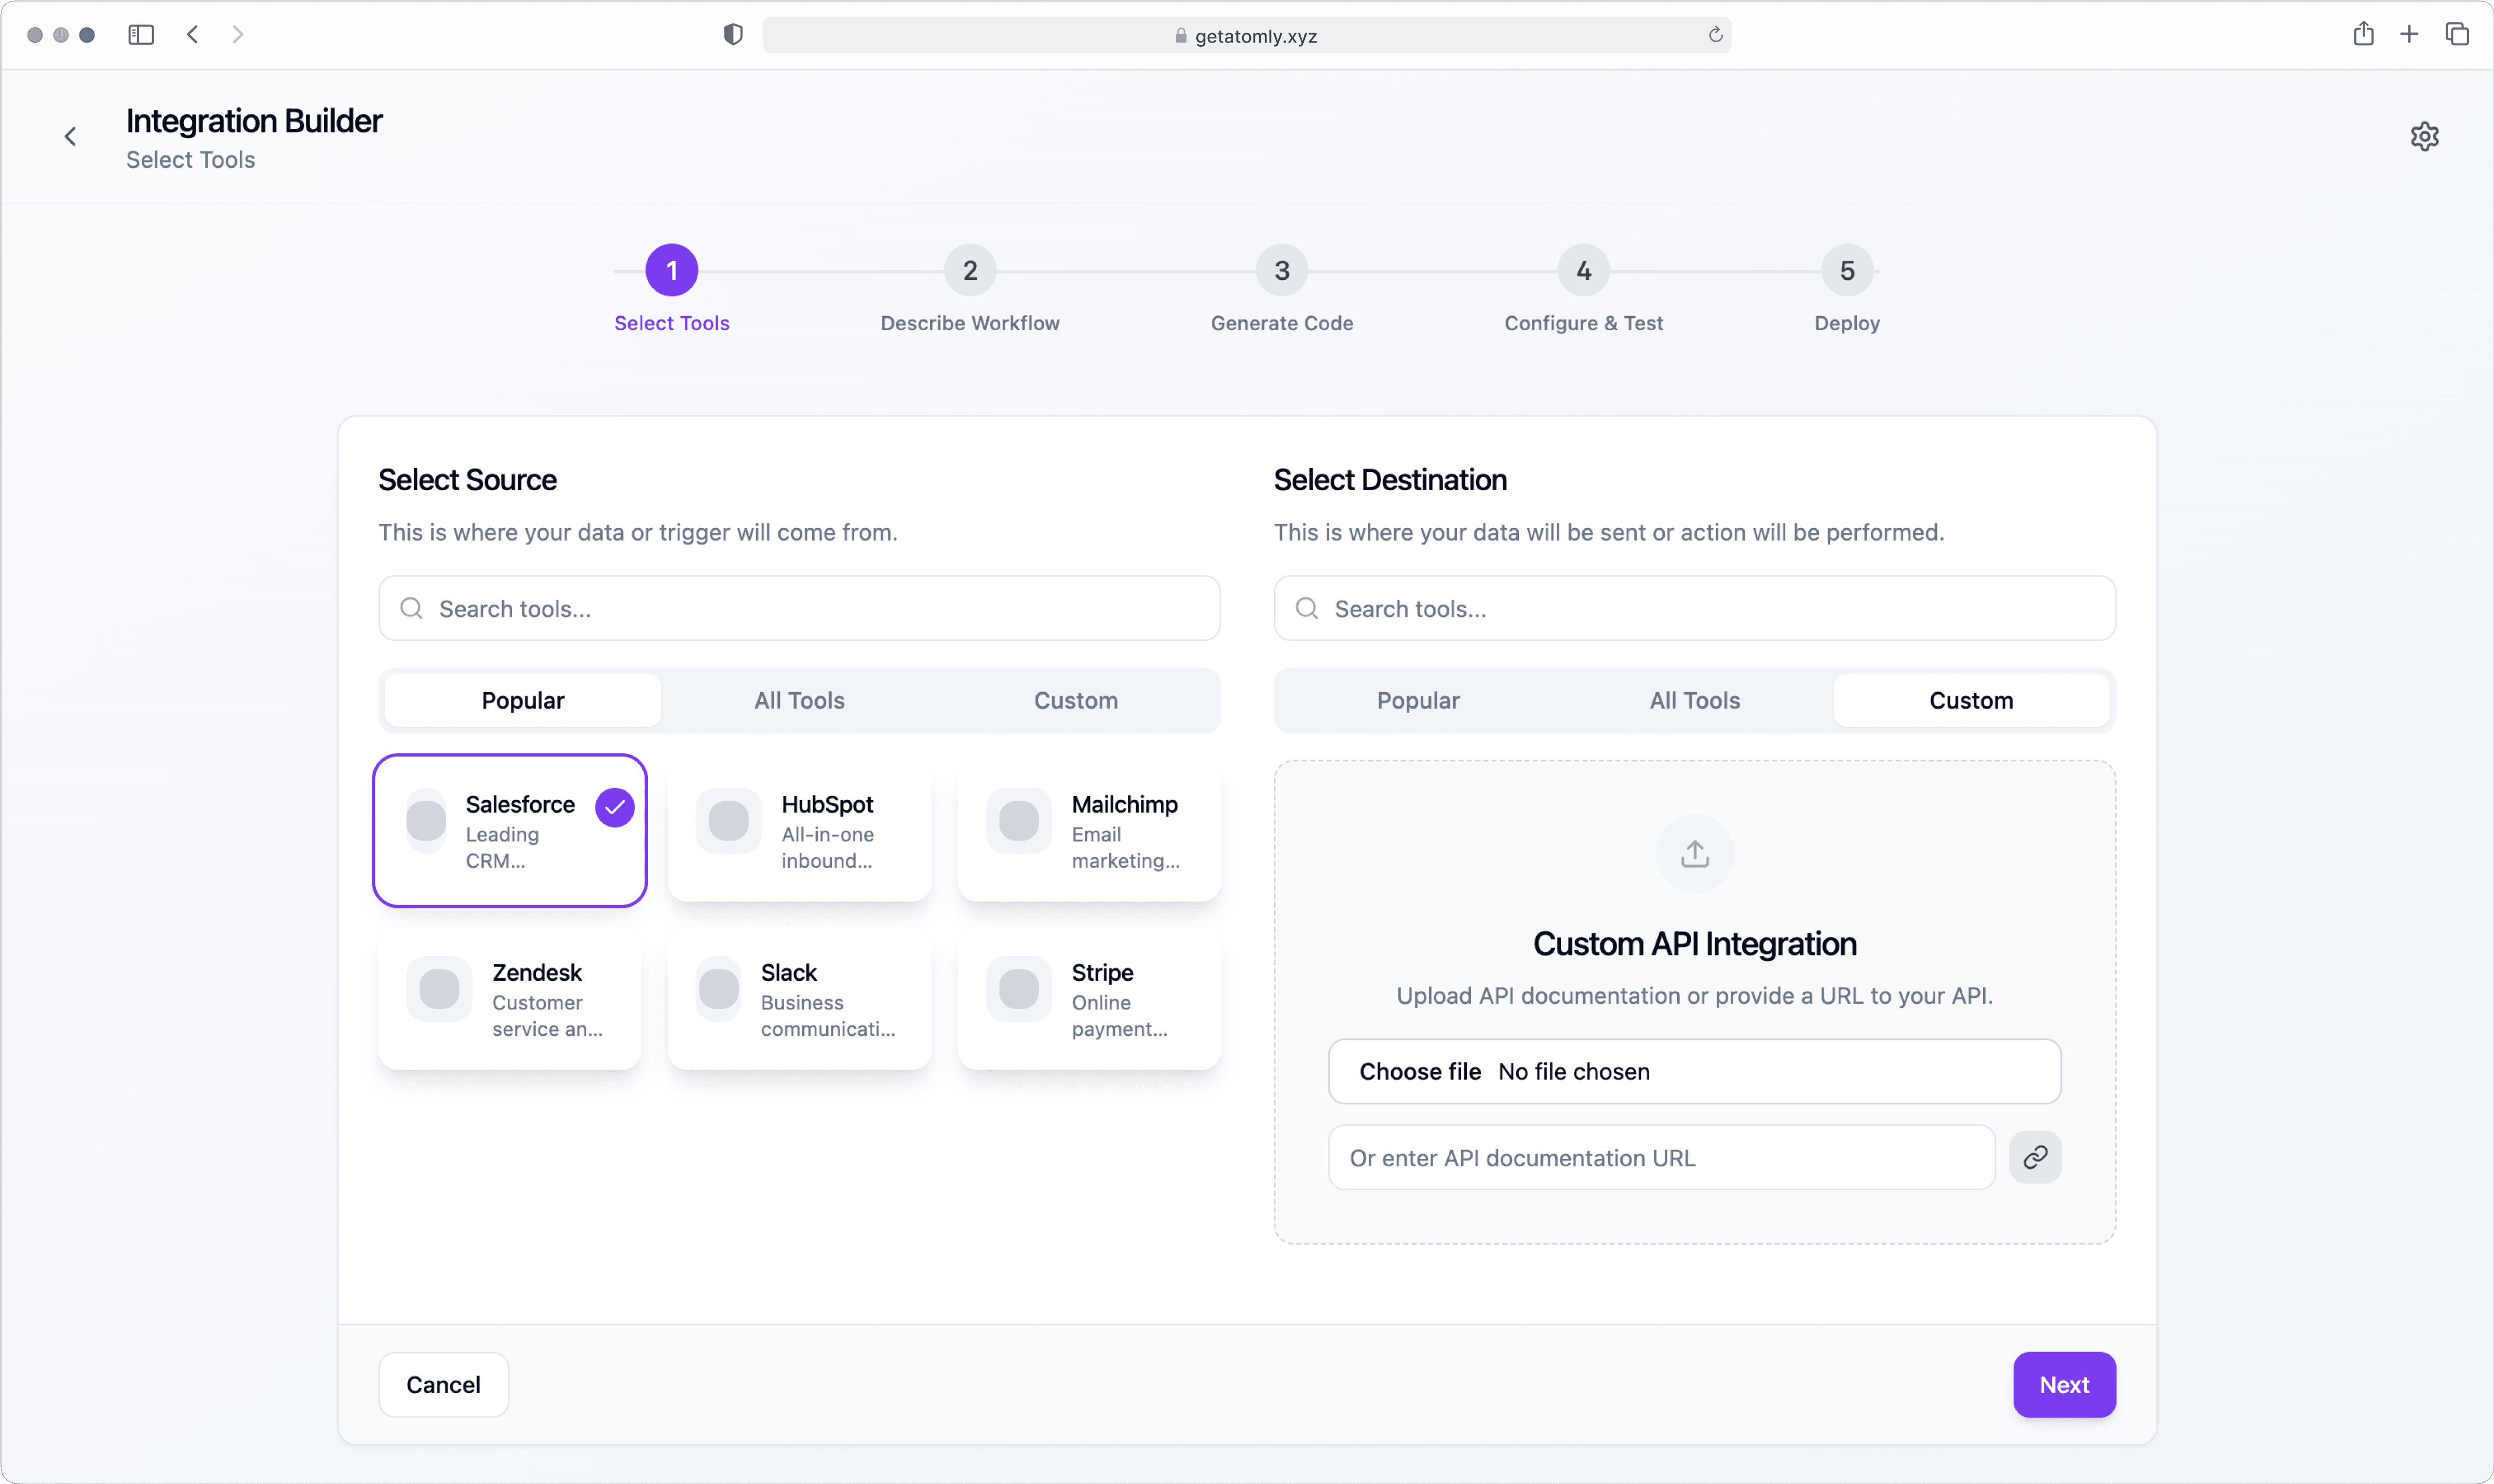Click the API documentation URL field
The height and width of the screenshot is (1484, 2494).
pyautogui.click(x=1661, y=1157)
